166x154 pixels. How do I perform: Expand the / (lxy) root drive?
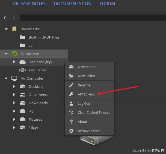pos(14,127)
